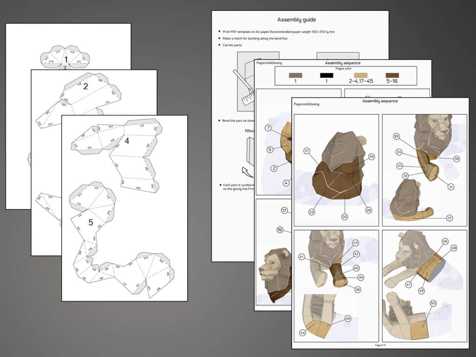The image size is (476, 357).
Task: Select the black color swatch
Action: point(327,75)
